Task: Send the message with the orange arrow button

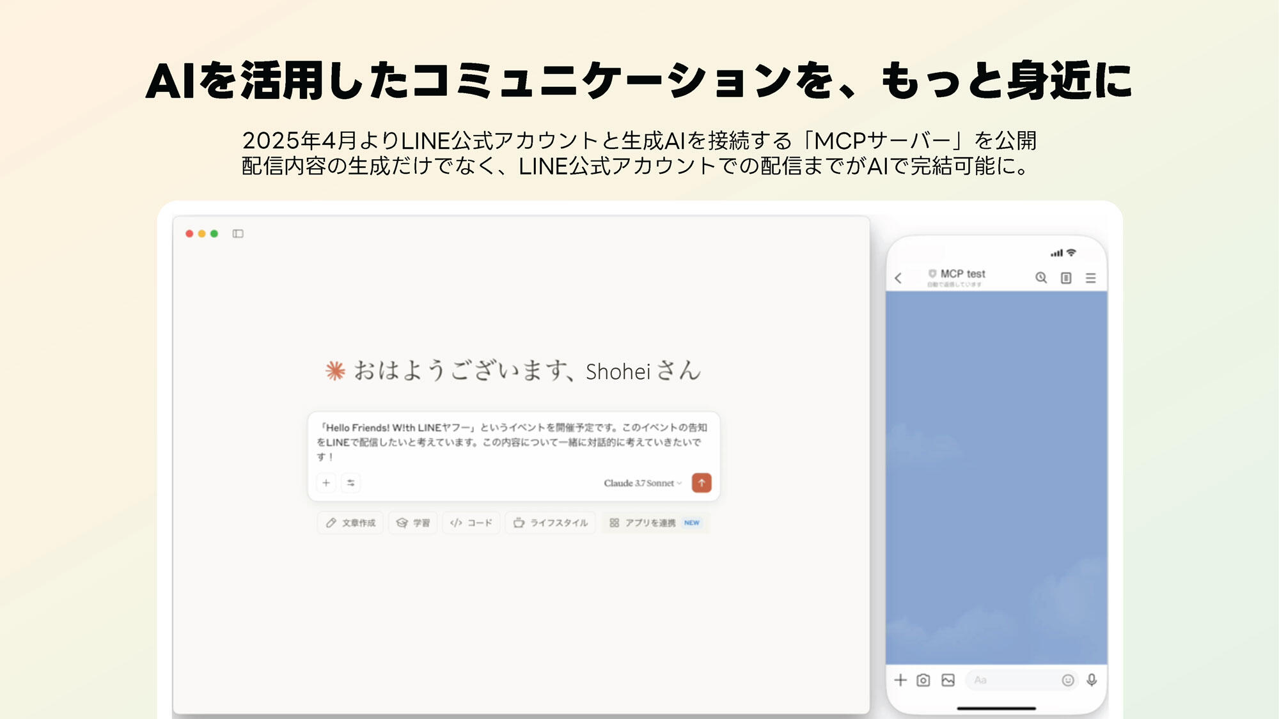Action: pyautogui.click(x=702, y=483)
